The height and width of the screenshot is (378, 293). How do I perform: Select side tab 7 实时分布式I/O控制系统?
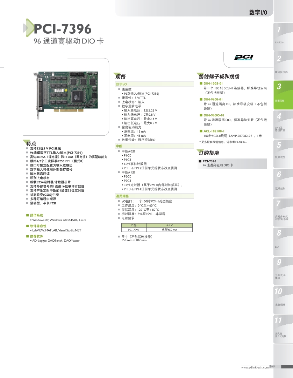coord(283,212)
